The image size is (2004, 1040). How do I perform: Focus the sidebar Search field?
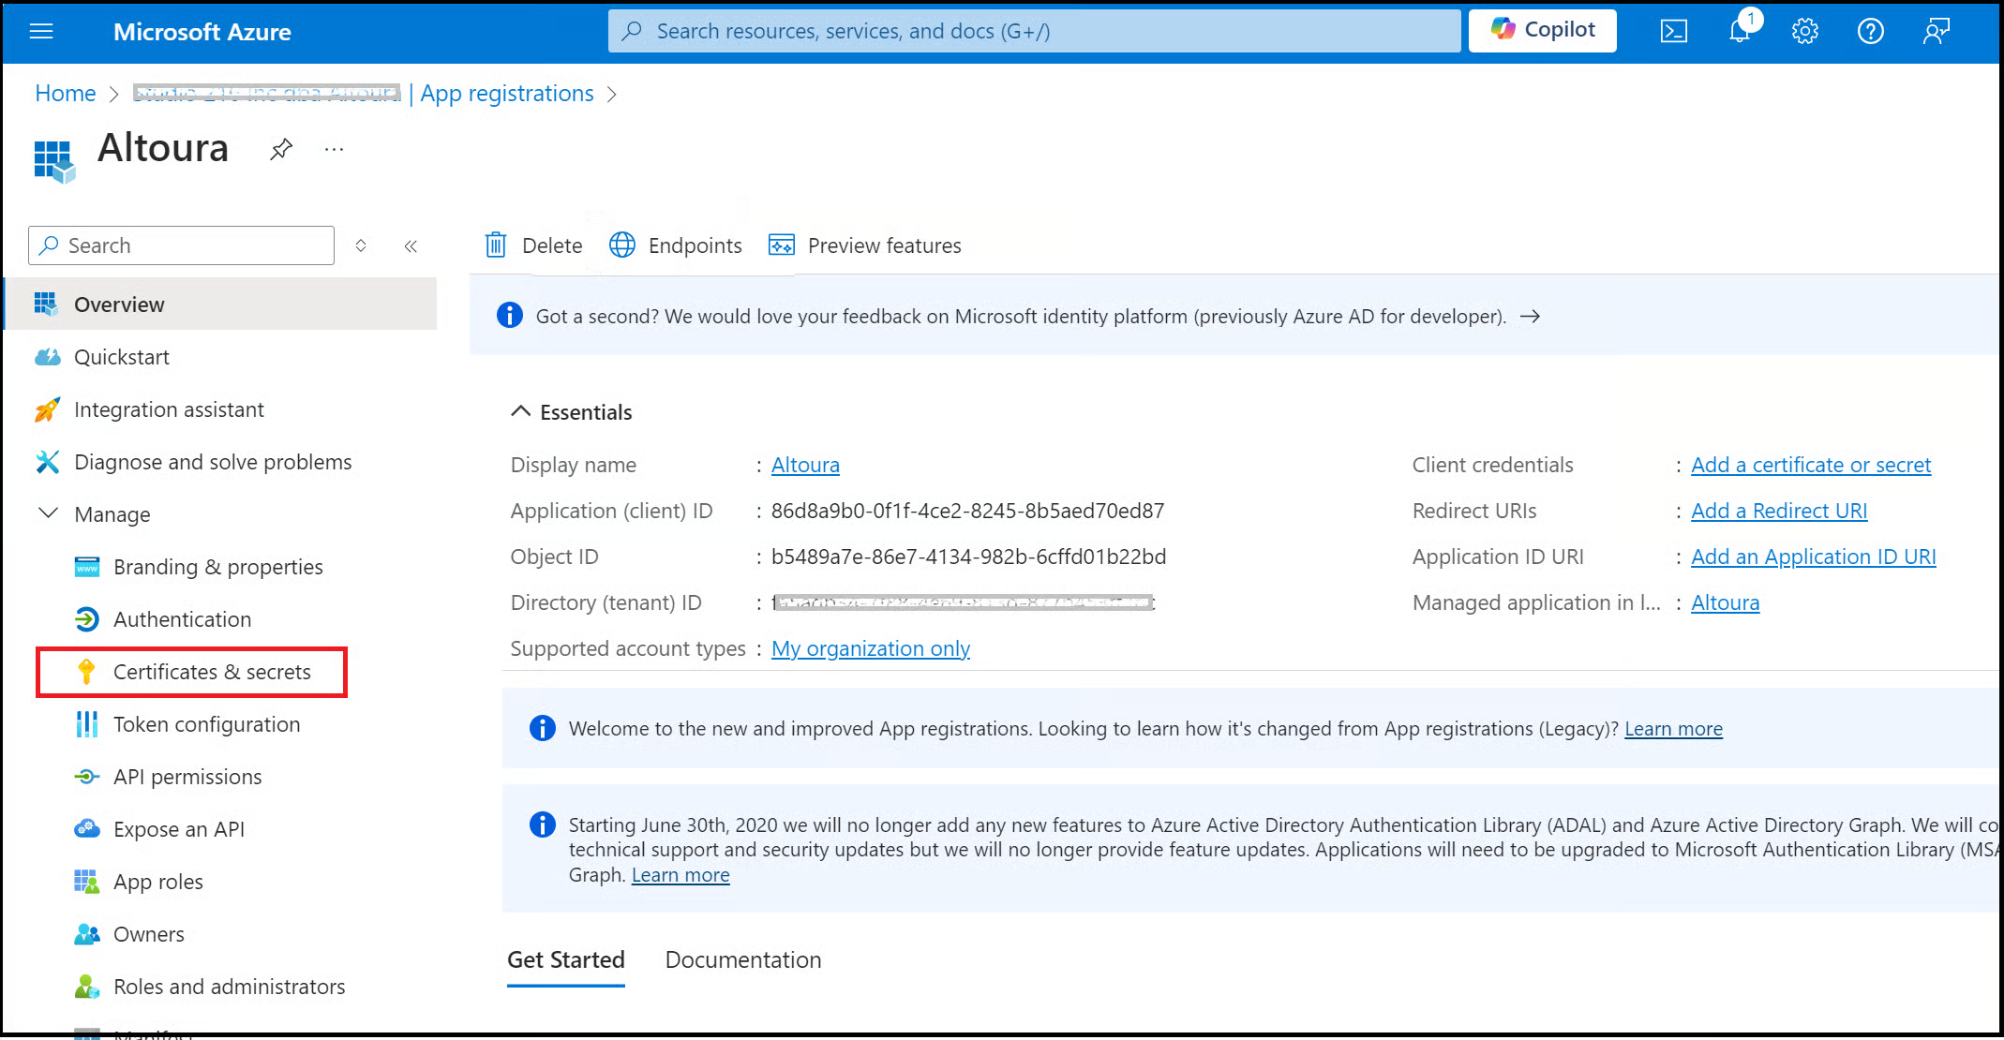(x=182, y=245)
